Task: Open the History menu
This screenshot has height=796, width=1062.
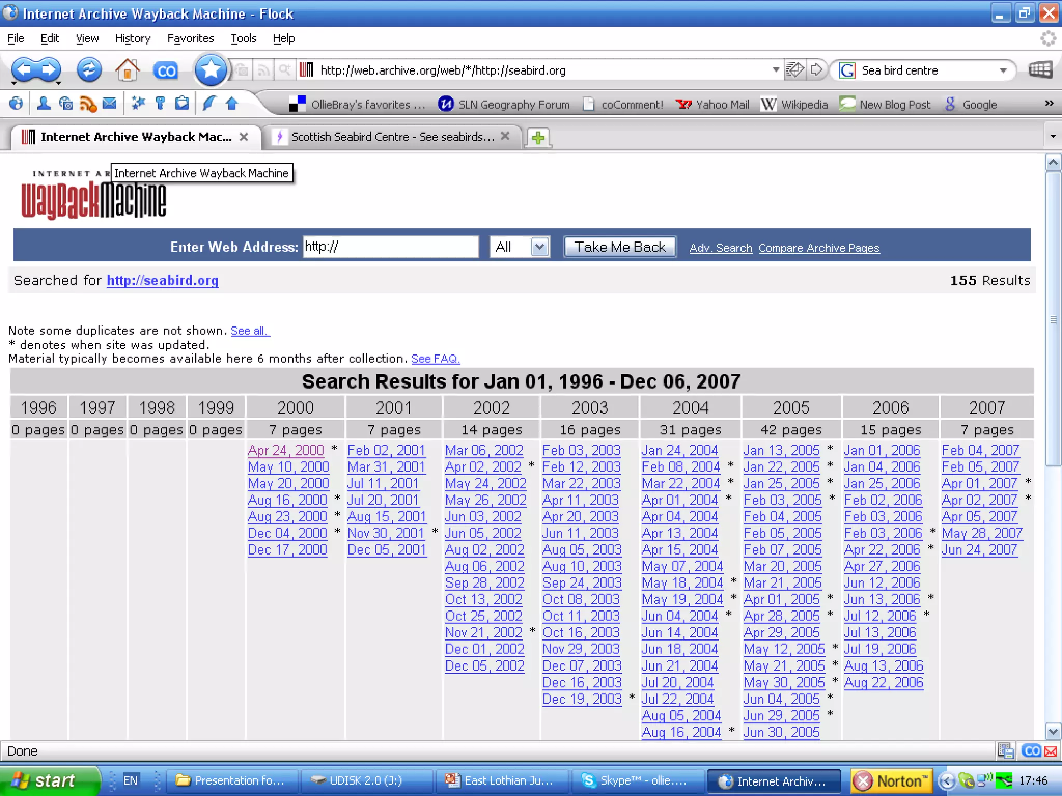Action: click(133, 38)
